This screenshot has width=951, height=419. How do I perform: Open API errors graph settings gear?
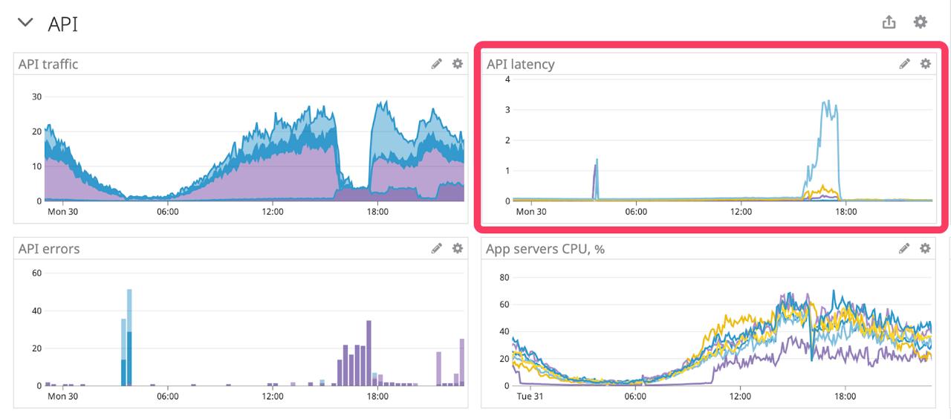pyautogui.click(x=458, y=248)
